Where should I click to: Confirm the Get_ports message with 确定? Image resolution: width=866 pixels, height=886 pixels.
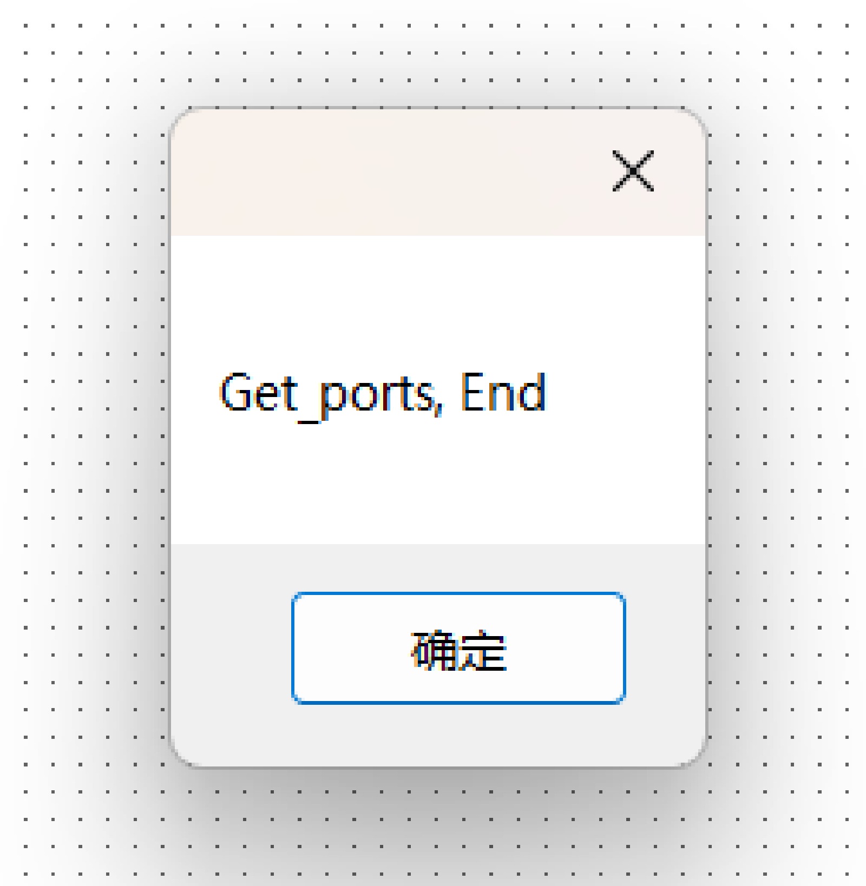point(458,648)
